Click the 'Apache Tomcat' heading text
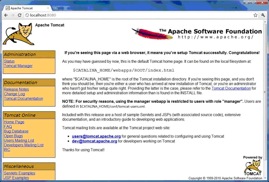269x182 pixels. (x=50, y=25)
